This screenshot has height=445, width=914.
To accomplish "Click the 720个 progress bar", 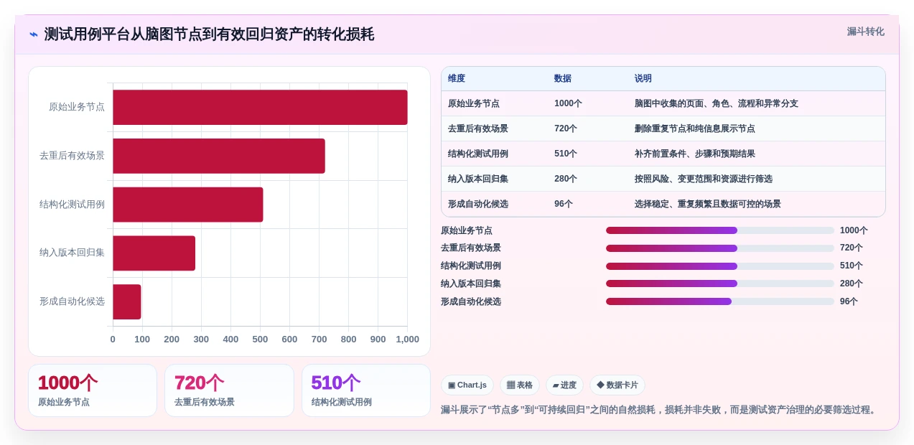I will [x=720, y=248].
